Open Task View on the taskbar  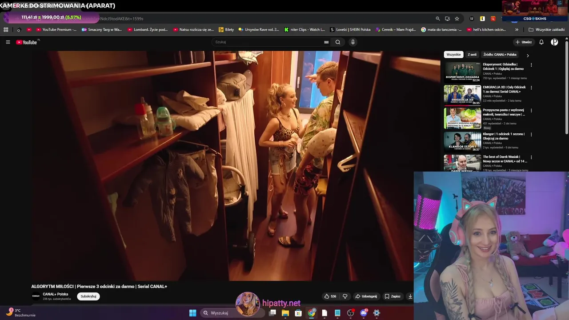(x=272, y=313)
